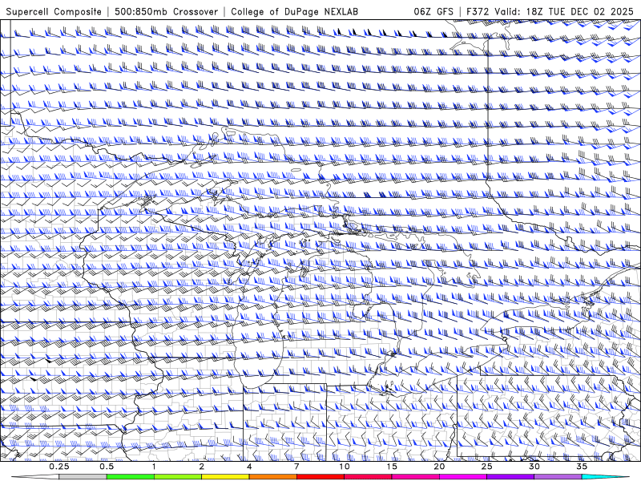
Task: Click the legend value 7
Action: [x=296, y=467]
